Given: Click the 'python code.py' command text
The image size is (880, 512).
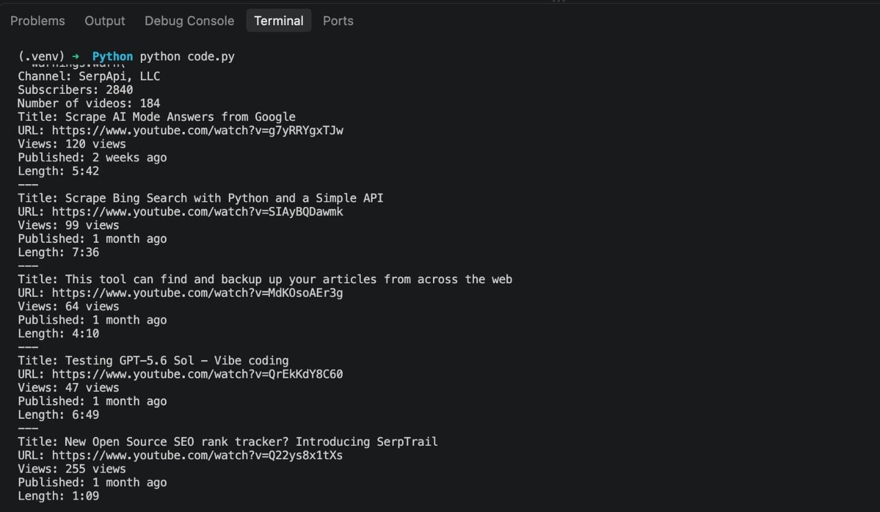Looking at the screenshot, I should pos(187,56).
